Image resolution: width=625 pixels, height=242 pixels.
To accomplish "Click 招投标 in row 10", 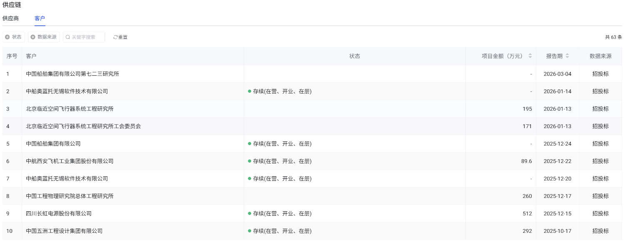I will [600, 231].
